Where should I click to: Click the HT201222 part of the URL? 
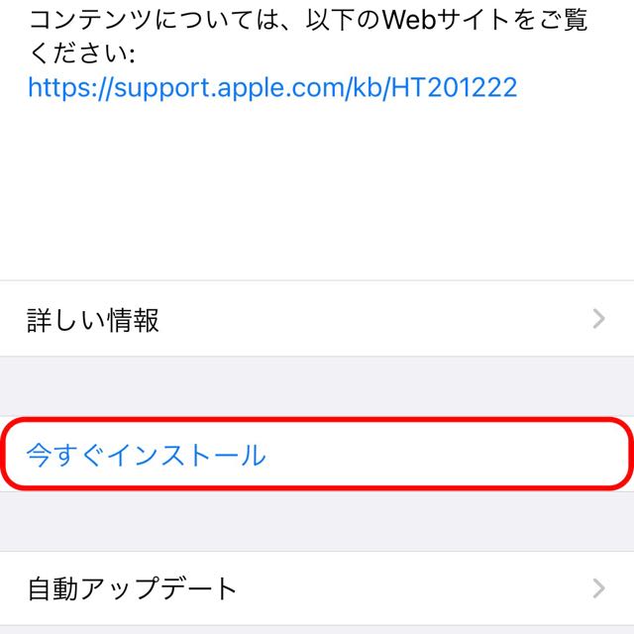(x=454, y=87)
